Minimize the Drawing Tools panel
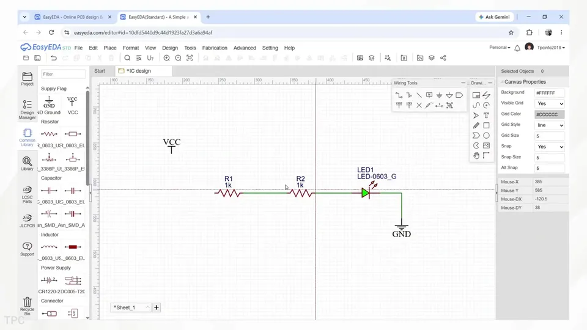 [490, 83]
